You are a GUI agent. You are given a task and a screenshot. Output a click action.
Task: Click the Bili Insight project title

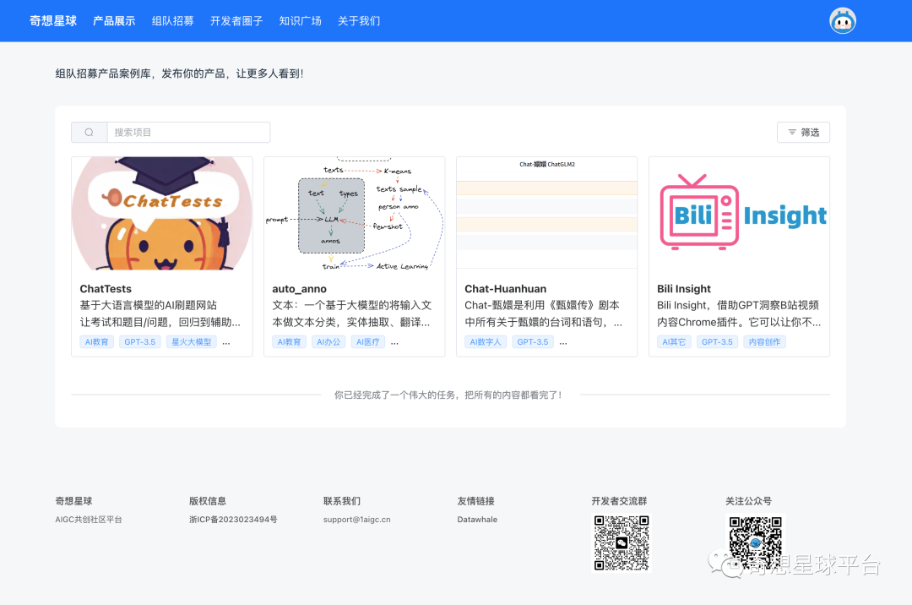coord(684,288)
